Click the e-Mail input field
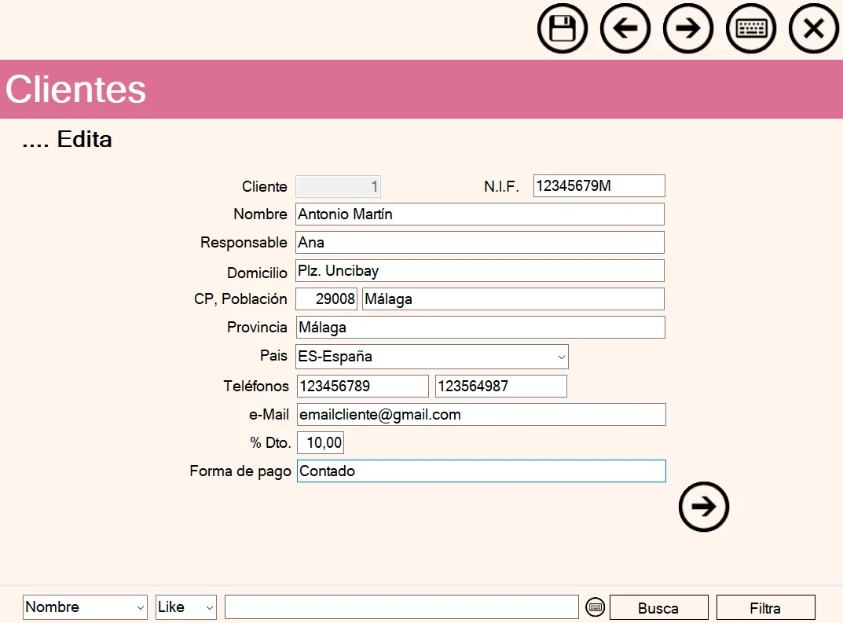843x623 pixels. click(x=481, y=415)
